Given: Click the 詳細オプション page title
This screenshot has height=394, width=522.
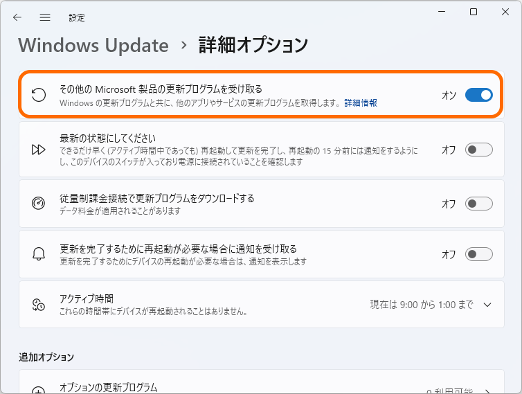Looking at the screenshot, I should [x=253, y=45].
